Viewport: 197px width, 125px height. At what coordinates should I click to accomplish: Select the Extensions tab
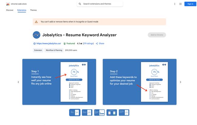click(x=22, y=10)
